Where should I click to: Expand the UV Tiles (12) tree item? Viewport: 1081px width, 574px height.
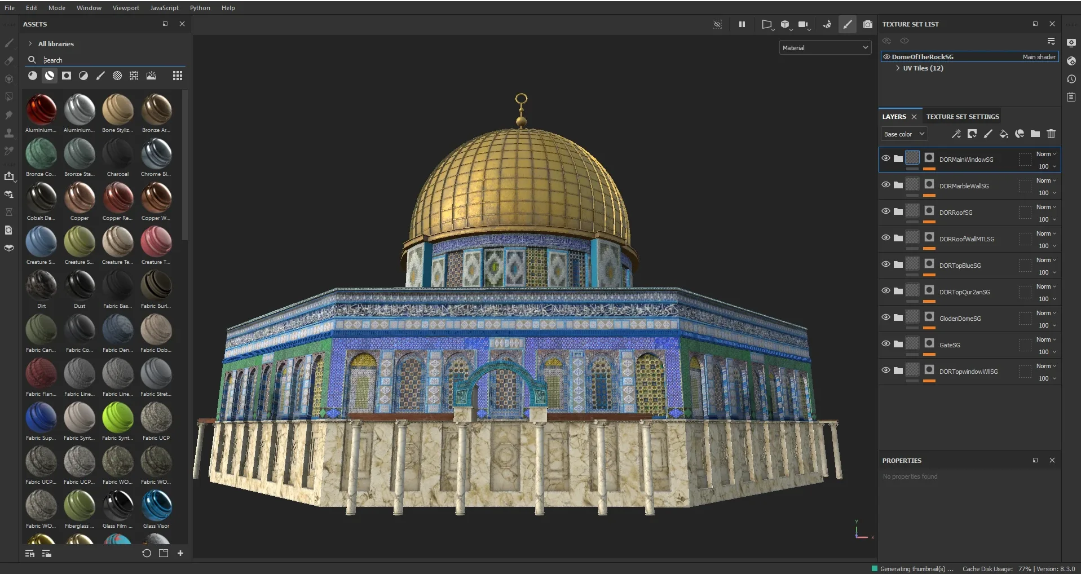coord(898,68)
